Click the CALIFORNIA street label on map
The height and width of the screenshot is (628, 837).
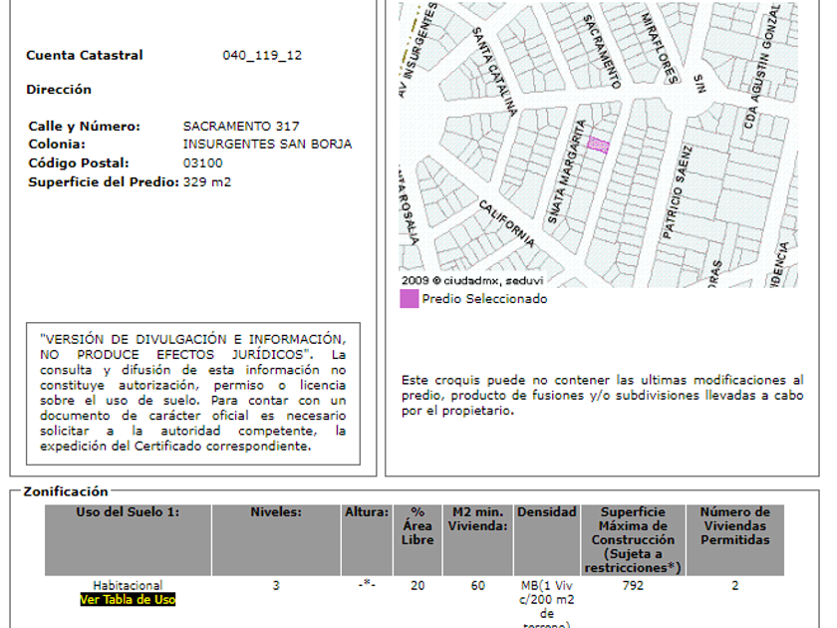[x=506, y=223]
